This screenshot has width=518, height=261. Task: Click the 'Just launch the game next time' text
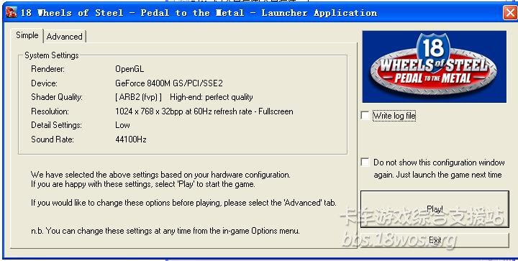[449, 175]
